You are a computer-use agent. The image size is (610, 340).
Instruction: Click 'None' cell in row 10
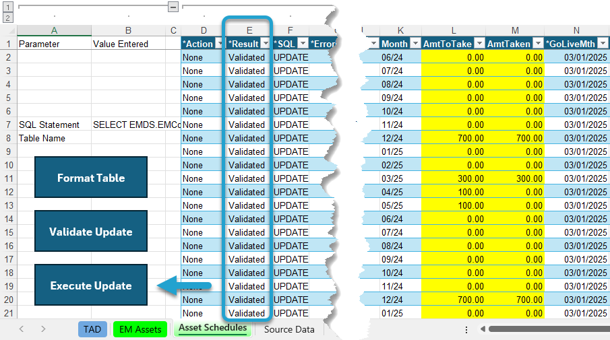(203, 165)
